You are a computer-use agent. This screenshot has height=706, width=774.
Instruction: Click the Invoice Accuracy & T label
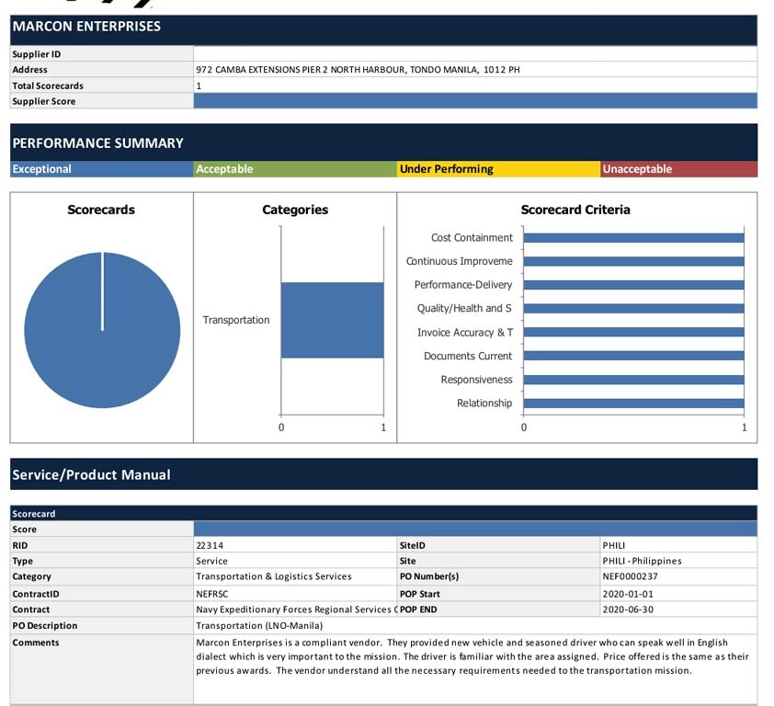coord(465,332)
